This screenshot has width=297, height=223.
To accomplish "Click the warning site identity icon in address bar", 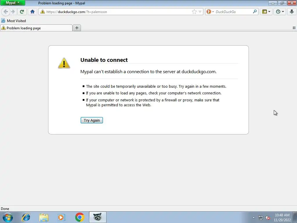I will [42, 12].
